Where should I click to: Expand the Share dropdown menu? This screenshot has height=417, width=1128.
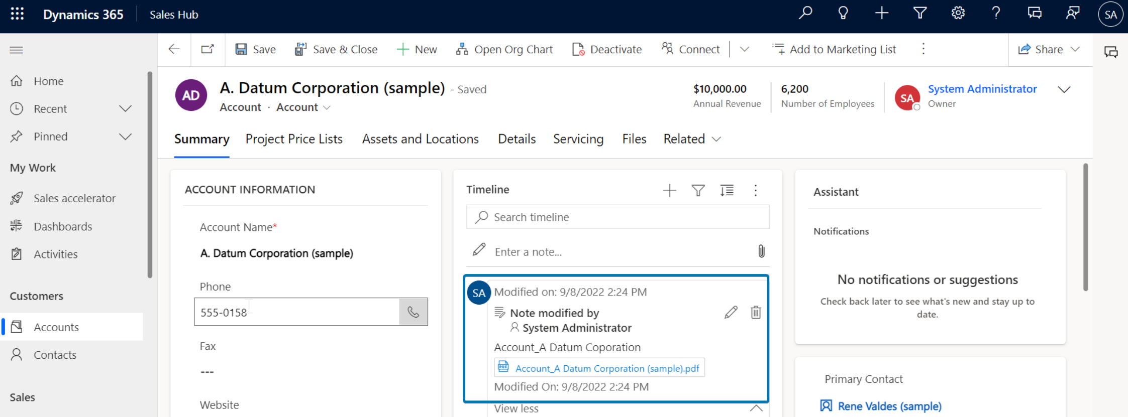pyautogui.click(x=1075, y=49)
